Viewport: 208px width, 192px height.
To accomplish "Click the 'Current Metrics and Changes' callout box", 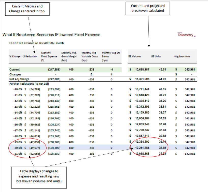I will [x=26, y=9].
